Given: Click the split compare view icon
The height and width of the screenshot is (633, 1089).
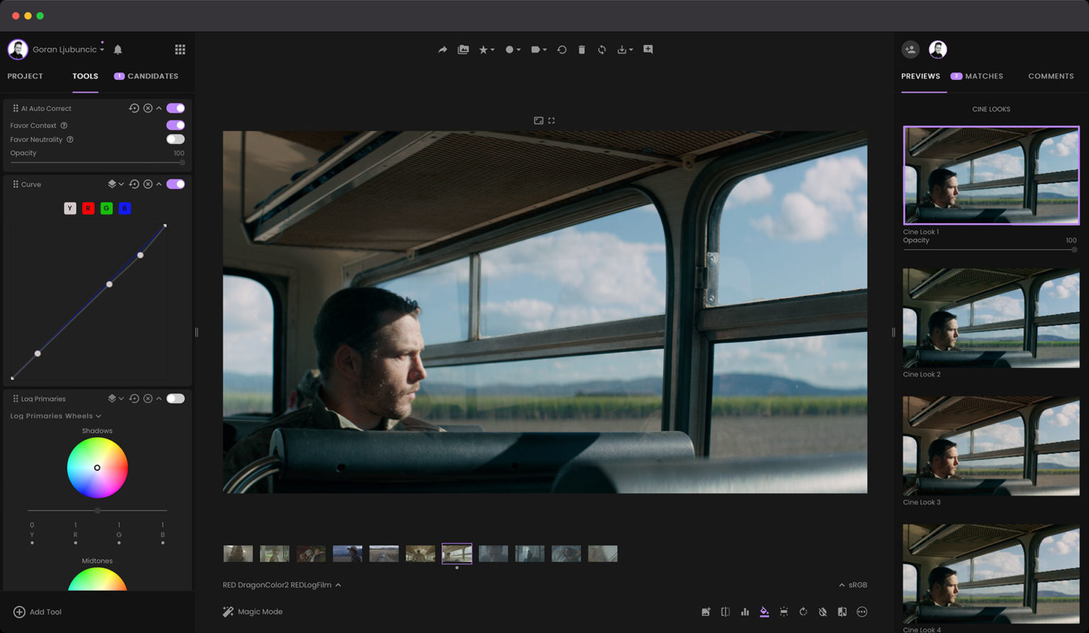Looking at the screenshot, I should [725, 612].
